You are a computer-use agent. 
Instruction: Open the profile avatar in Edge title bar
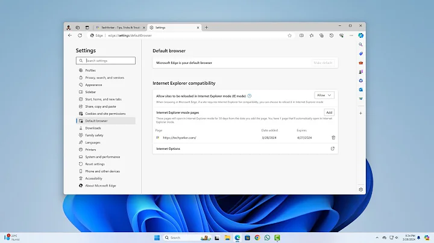click(x=68, y=28)
